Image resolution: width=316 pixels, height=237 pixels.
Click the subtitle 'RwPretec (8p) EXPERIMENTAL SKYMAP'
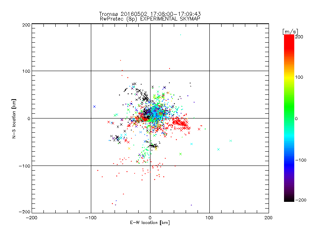coord(150,19)
